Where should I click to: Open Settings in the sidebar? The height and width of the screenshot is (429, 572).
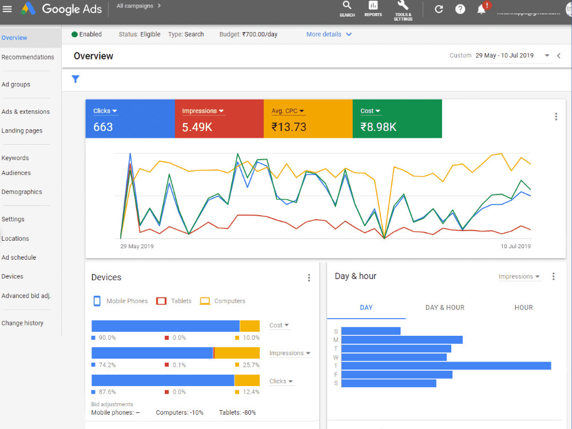pyautogui.click(x=13, y=219)
